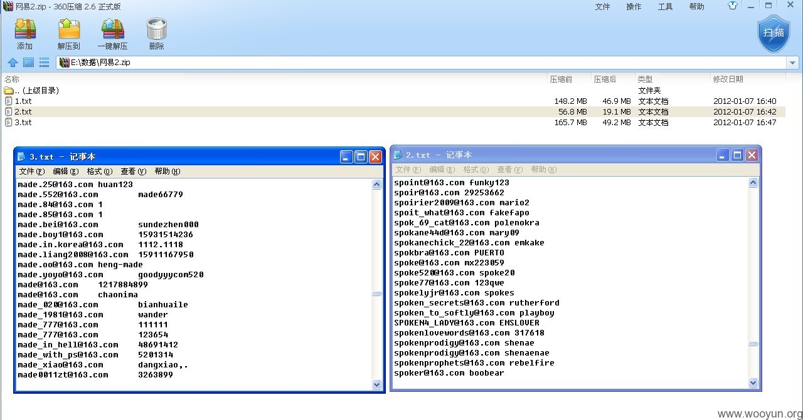Sort by 修改日期 column header

728,79
